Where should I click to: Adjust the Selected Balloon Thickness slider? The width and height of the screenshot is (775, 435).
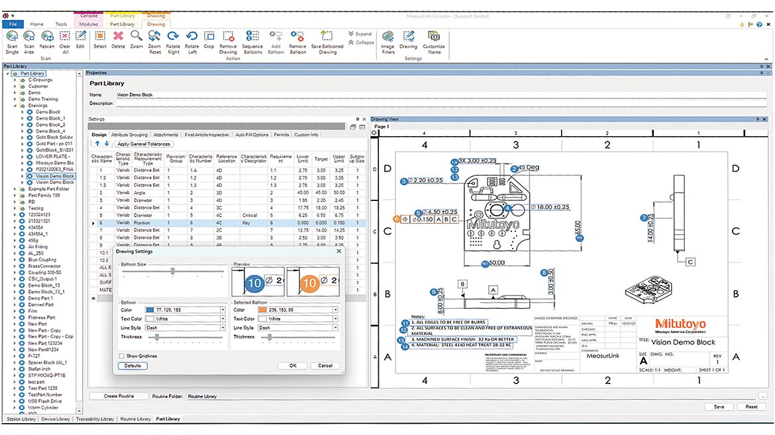[270, 337]
